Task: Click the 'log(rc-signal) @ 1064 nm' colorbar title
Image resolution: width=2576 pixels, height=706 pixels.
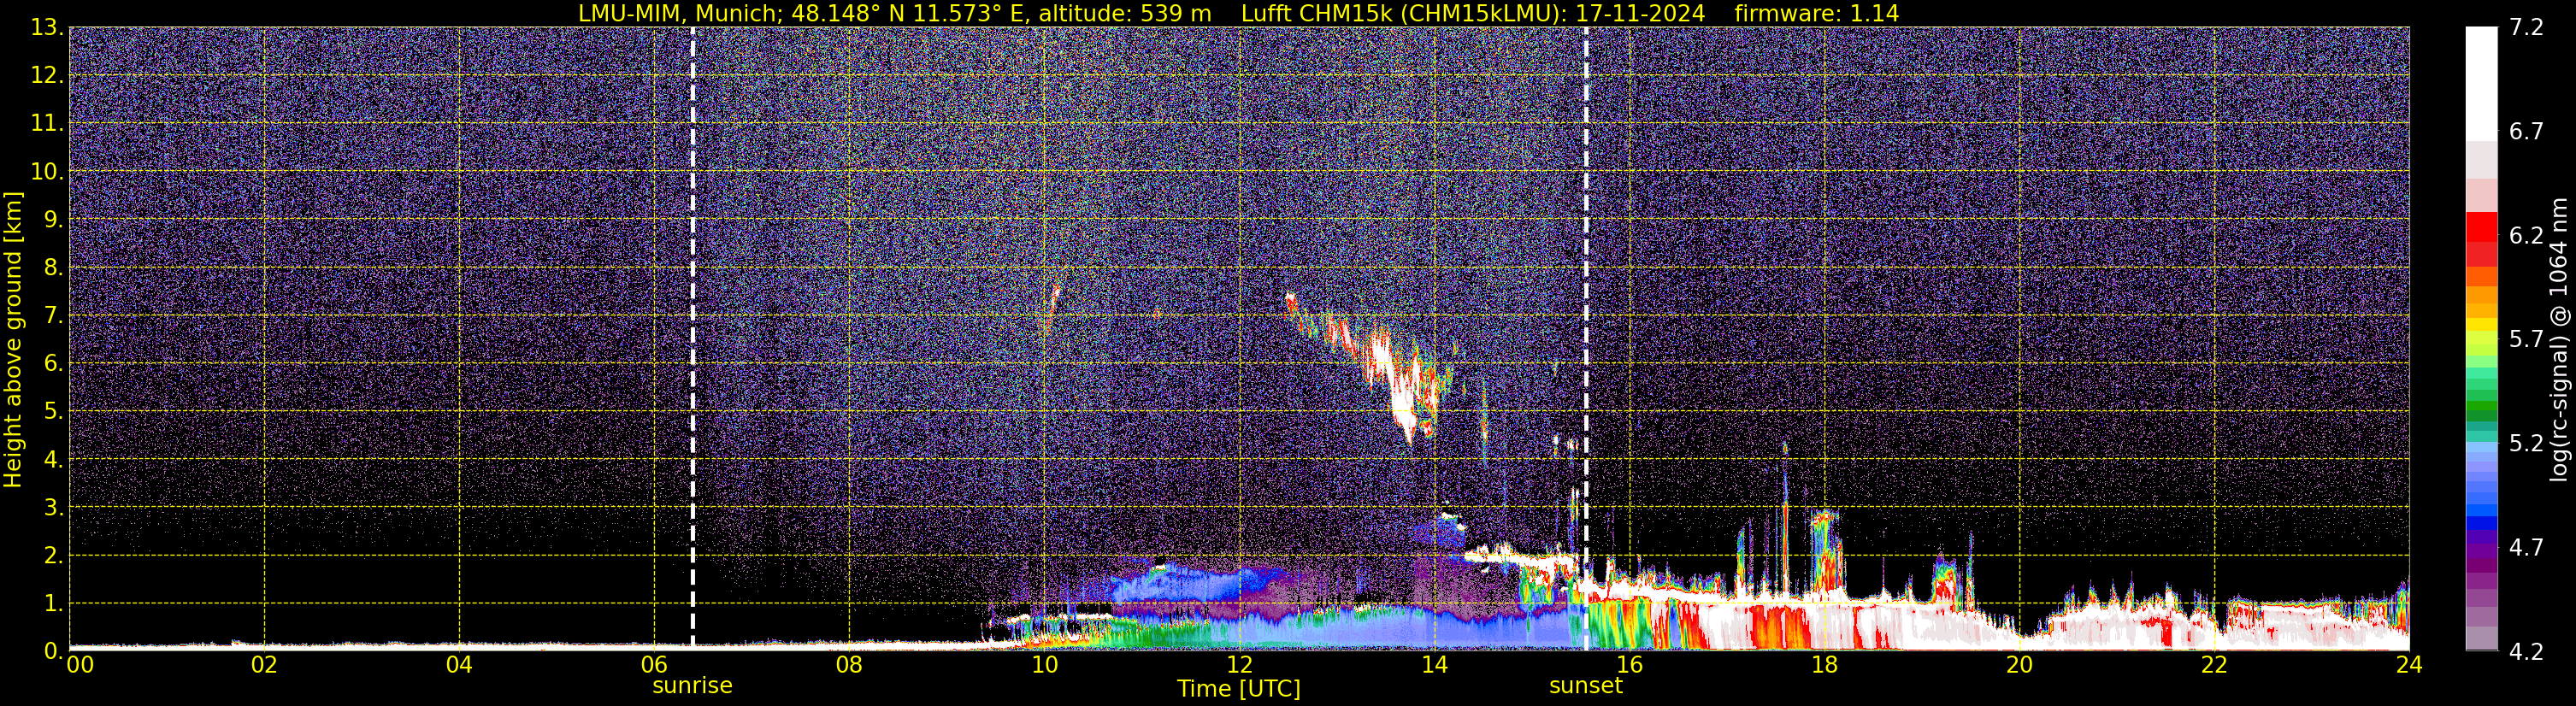Action: point(2559,339)
